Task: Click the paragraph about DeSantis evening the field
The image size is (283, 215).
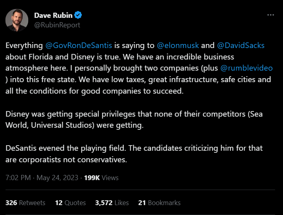Action: click(x=134, y=154)
